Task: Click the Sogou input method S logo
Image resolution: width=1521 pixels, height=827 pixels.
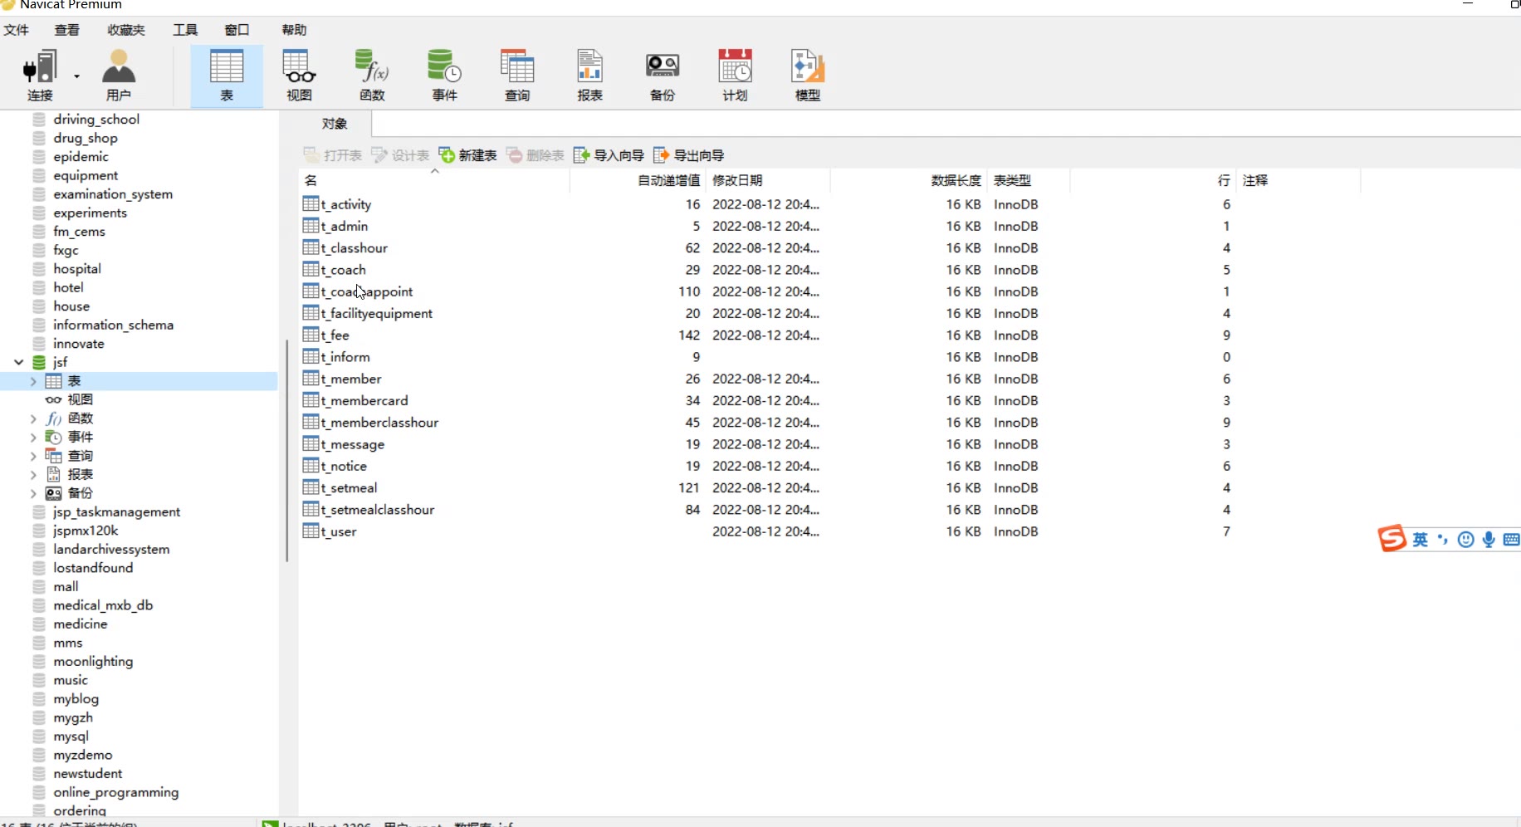Action: click(1392, 539)
